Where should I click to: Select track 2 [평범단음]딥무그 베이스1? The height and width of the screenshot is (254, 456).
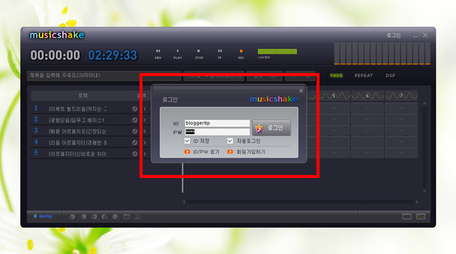(77, 120)
